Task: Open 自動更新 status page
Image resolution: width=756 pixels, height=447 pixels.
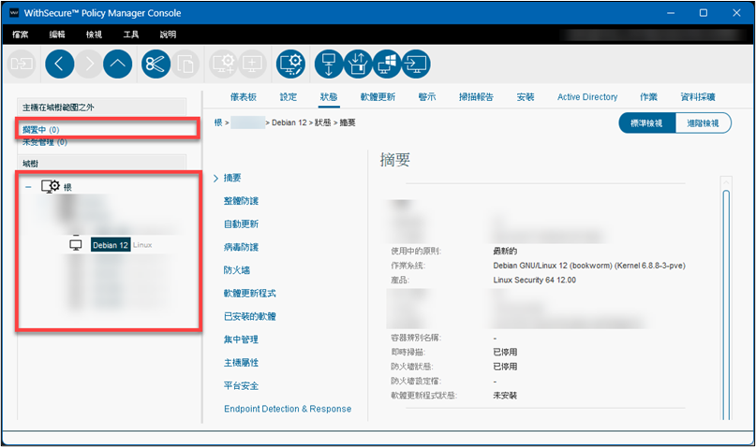Action: [x=241, y=223]
